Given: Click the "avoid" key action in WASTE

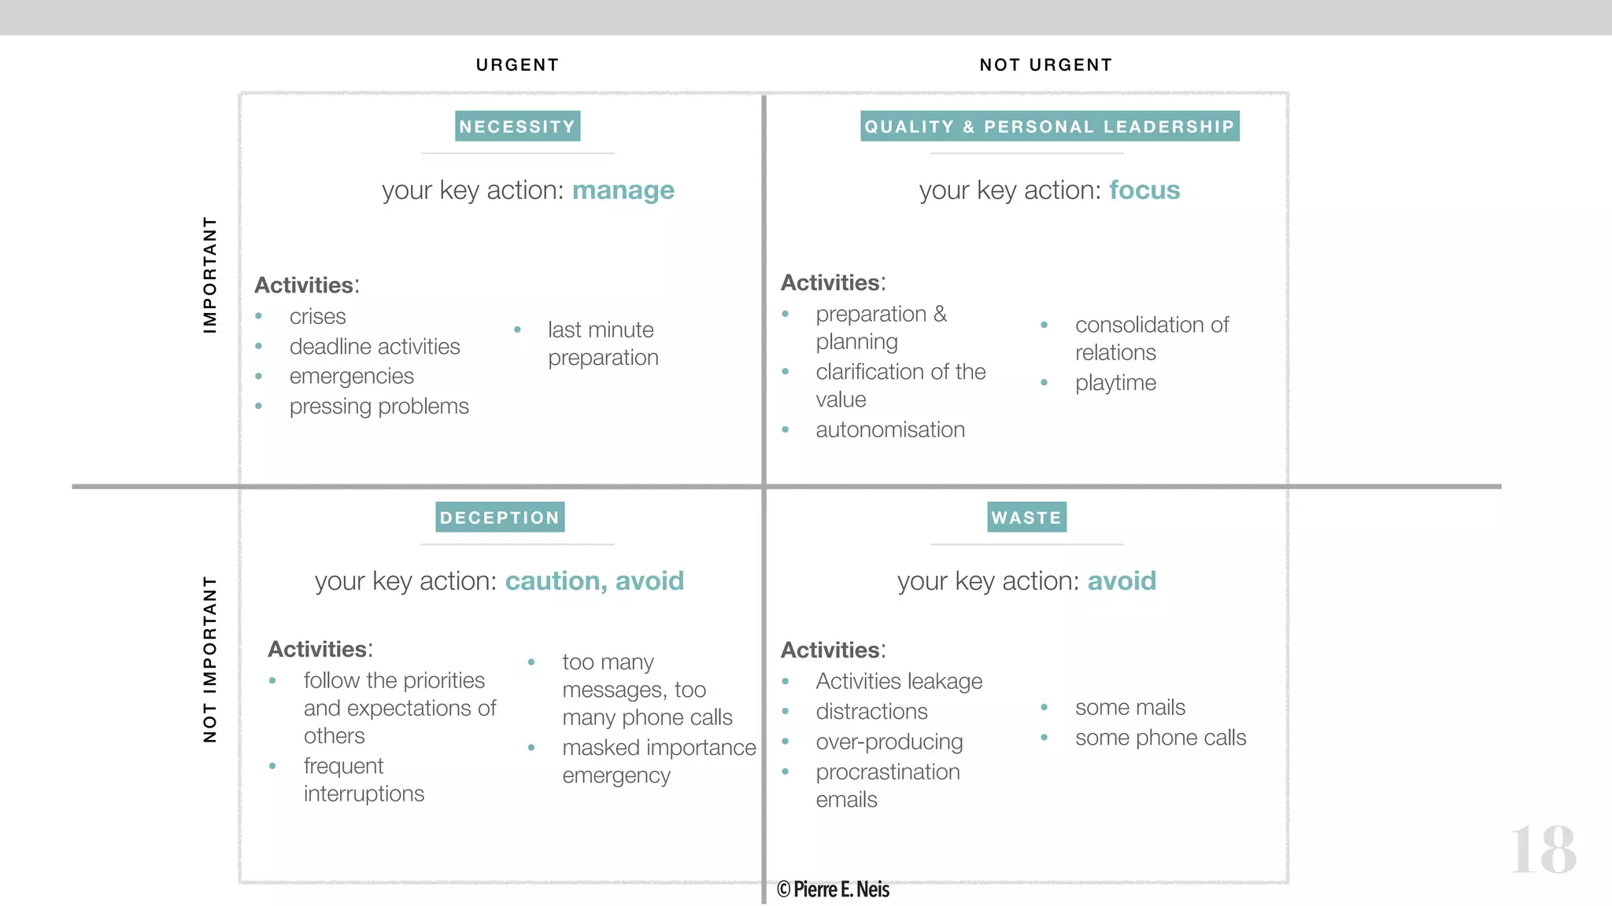Looking at the screenshot, I should click(x=1122, y=581).
